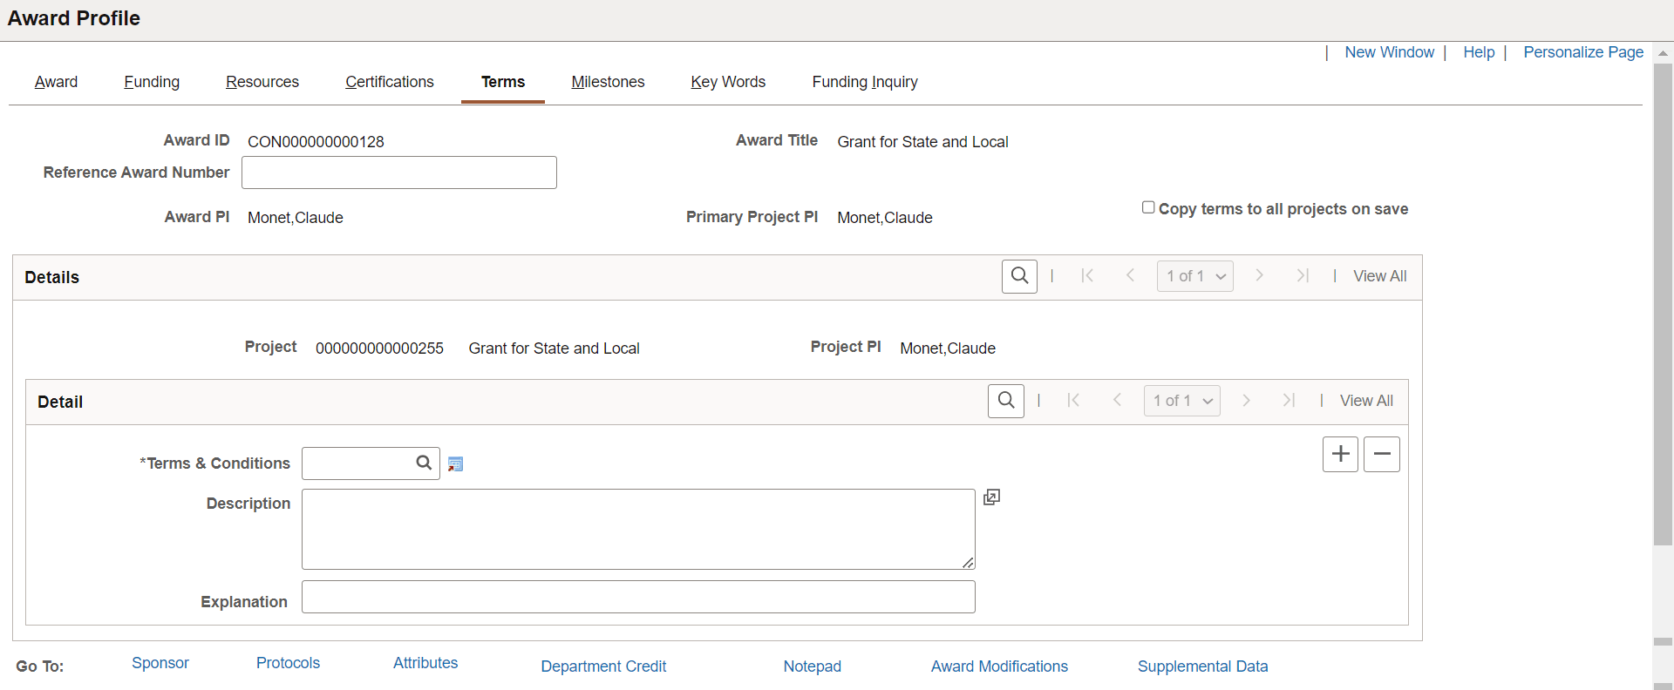Open Description field in pop-out window
This screenshot has width=1674, height=690.
991,497
